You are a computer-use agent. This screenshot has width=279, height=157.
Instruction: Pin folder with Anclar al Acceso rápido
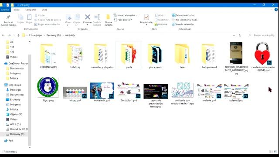[8, 20]
